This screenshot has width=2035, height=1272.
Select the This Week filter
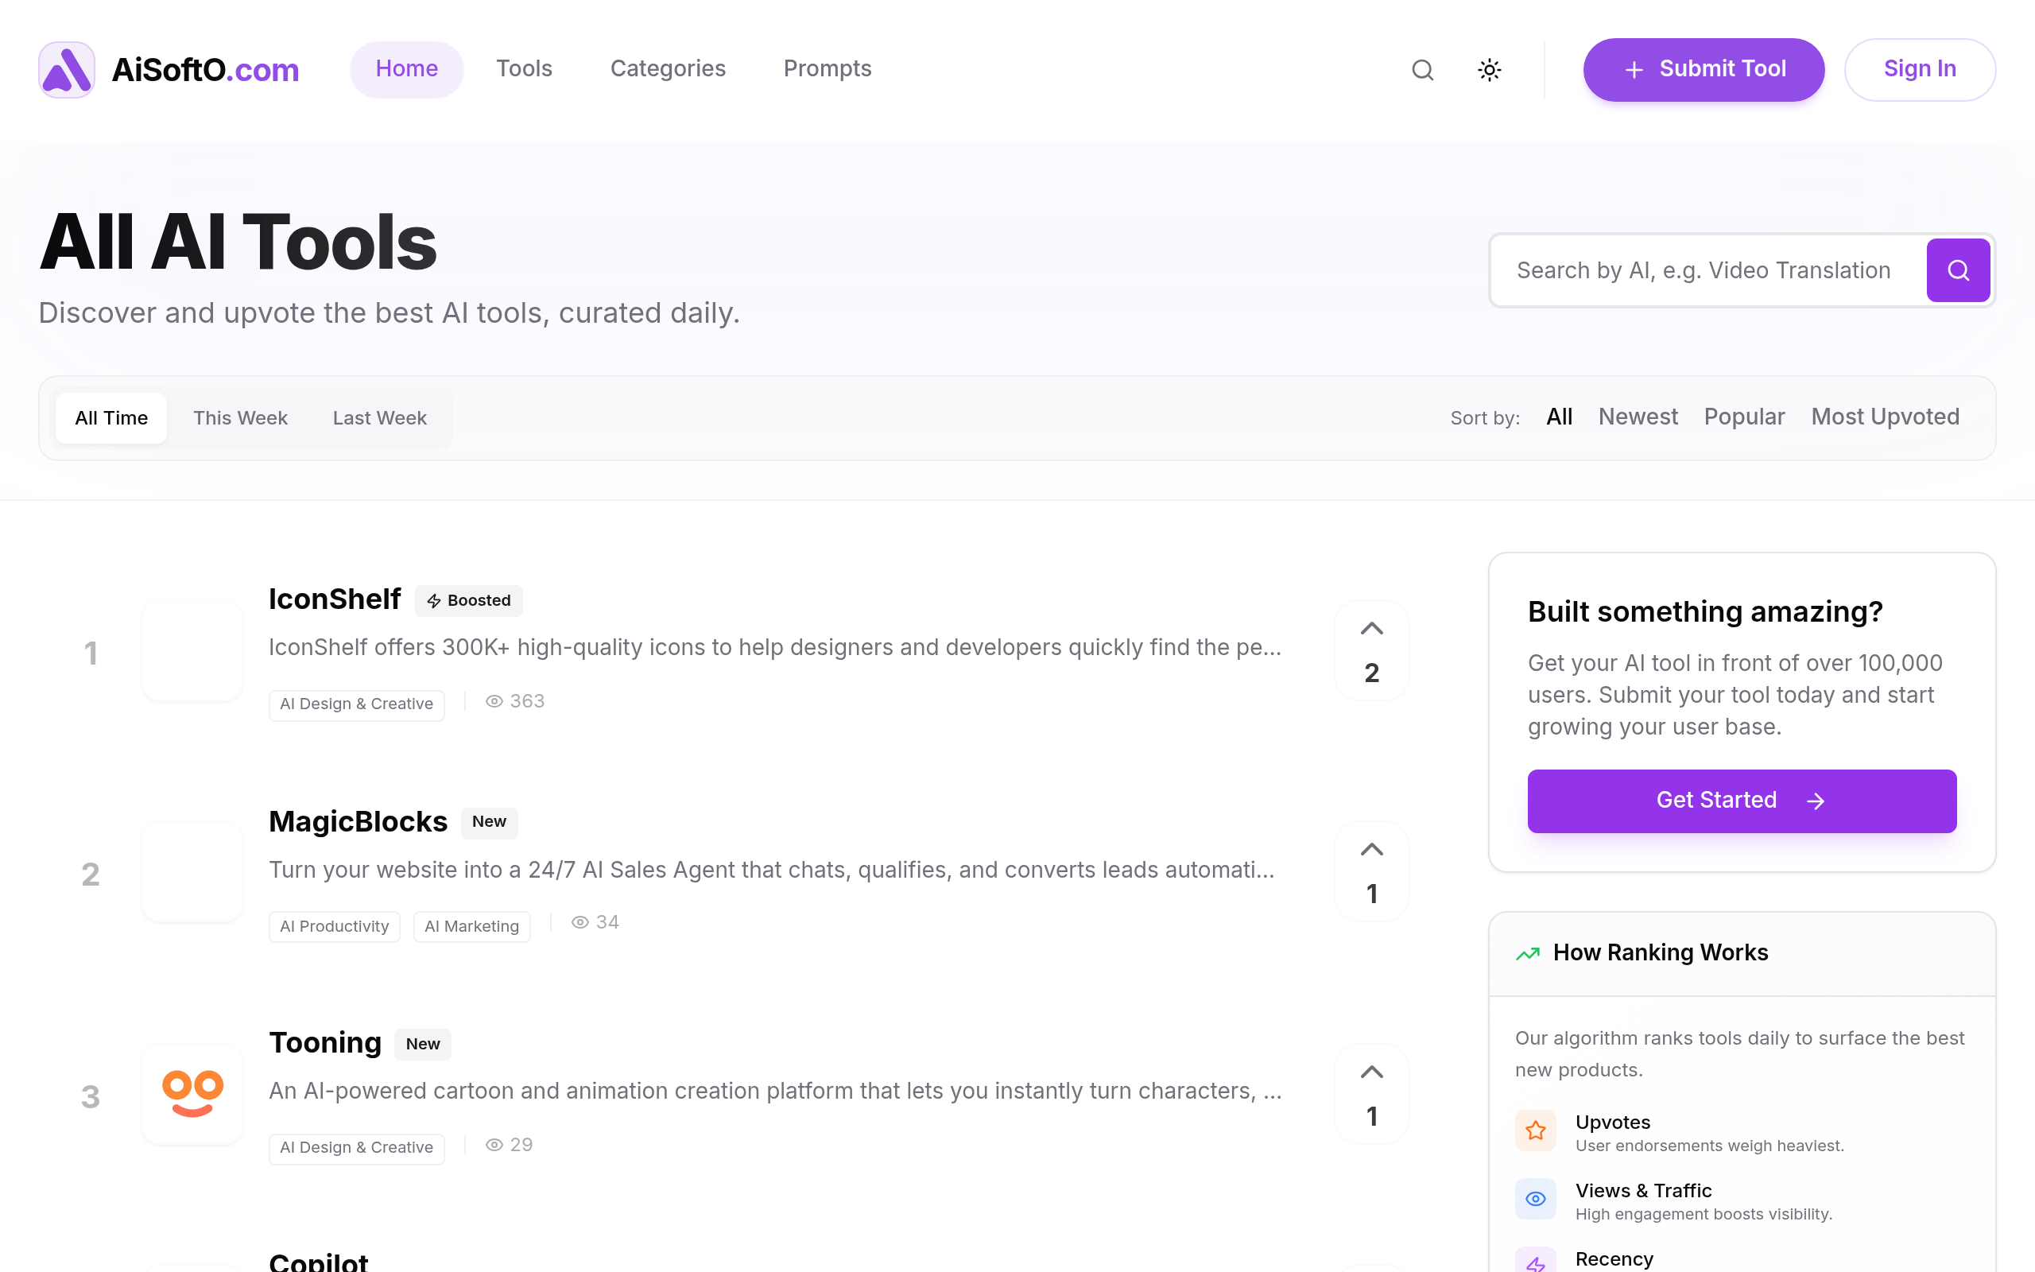tap(241, 418)
